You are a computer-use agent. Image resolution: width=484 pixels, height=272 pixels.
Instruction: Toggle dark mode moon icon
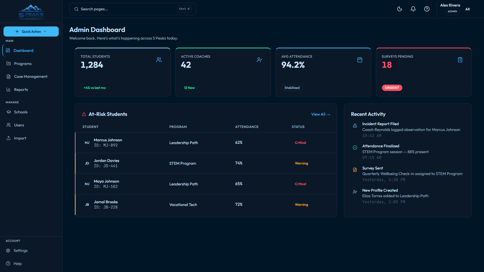pyautogui.click(x=400, y=9)
